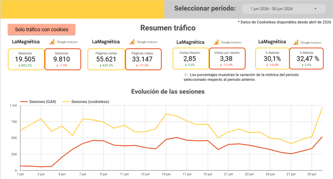The width and height of the screenshot is (333, 179).
Task: Select the % Rebote 32,47 % scorecard
Action: tap(306, 58)
